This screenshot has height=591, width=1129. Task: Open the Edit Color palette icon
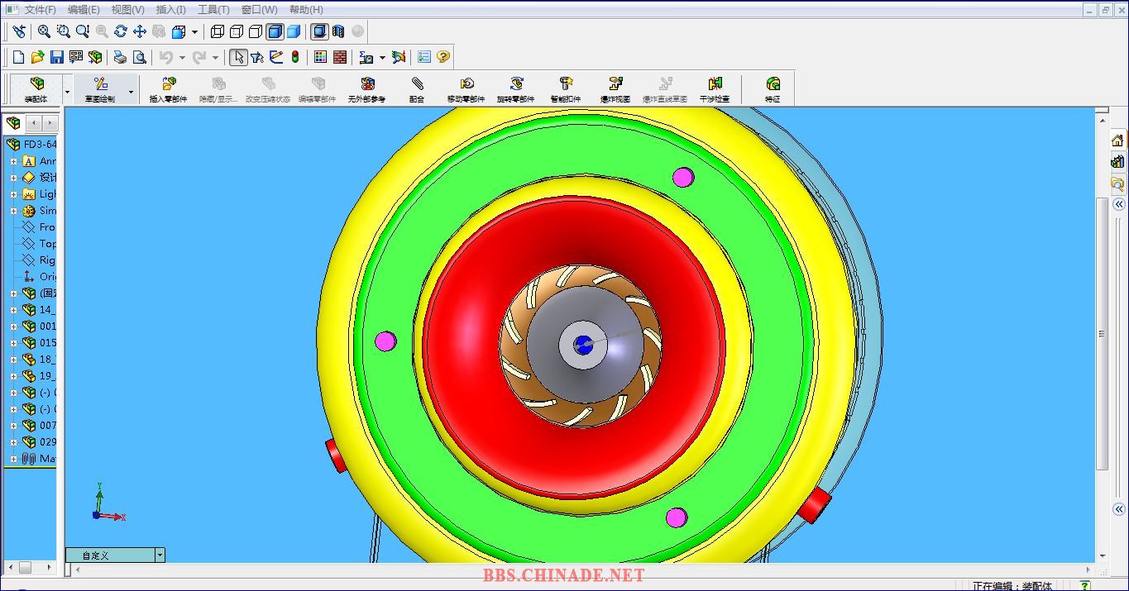321,57
